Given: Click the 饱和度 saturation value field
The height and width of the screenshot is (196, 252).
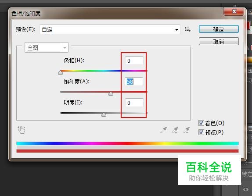Looking at the screenshot, I should (x=134, y=82).
